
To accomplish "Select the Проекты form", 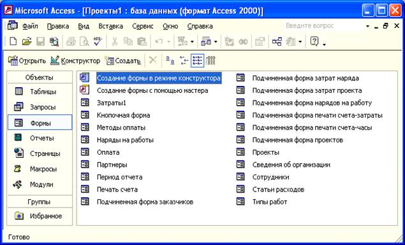I will tap(266, 152).
